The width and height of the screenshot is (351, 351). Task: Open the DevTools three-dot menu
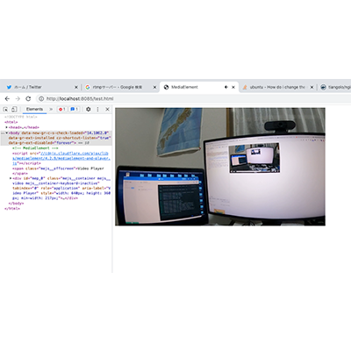pos(97,109)
